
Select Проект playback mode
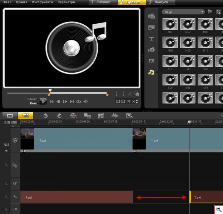pyautogui.click(x=32, y=99)
